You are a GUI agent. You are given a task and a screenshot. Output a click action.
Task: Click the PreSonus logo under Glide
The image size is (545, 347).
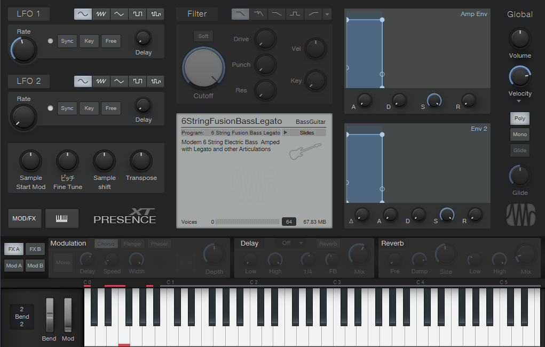coord(519,215)
